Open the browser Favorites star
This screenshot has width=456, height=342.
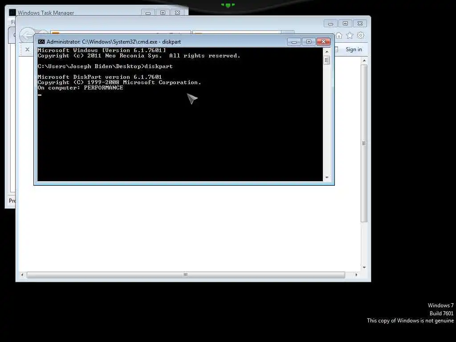(350, 36)
